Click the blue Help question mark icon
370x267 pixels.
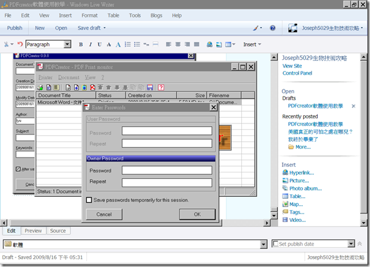coord(273,28)
